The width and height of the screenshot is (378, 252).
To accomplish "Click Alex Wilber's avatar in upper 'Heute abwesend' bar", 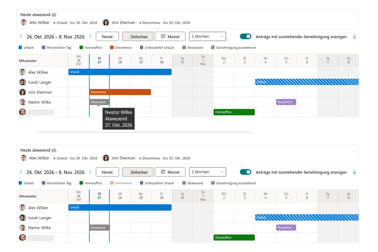I will [x=24, y=22].
